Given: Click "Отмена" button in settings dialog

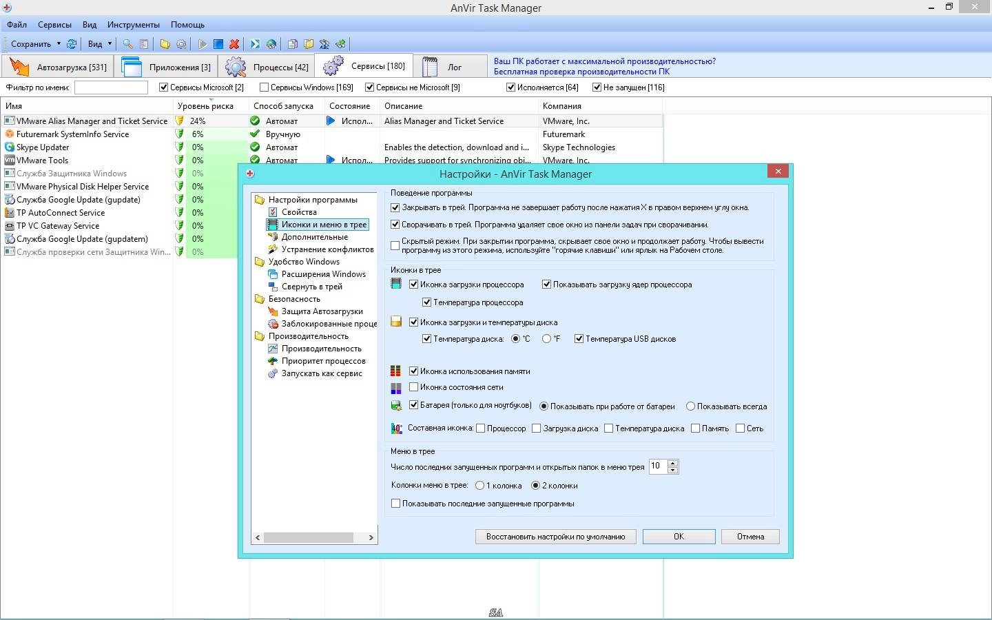Looking at the screenshot, I should tap(750, 537).
